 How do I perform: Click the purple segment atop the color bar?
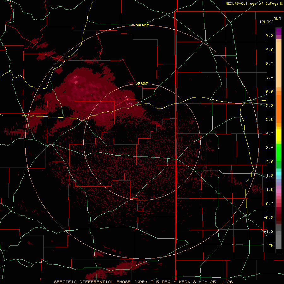point(279,32)
